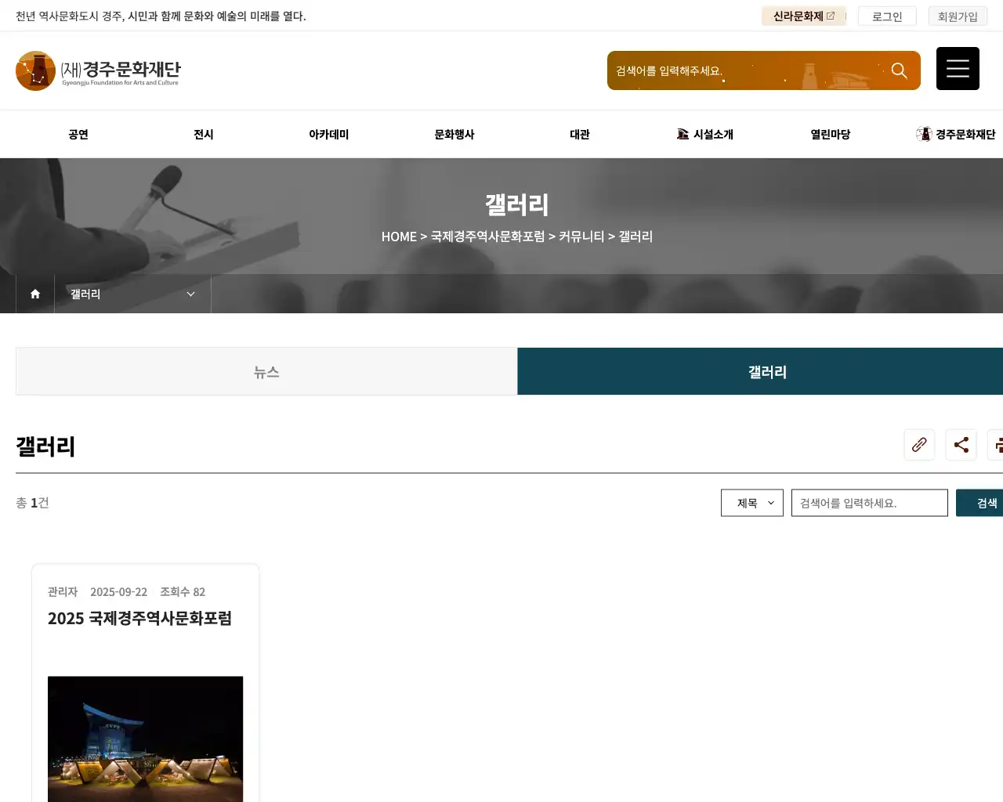Click the 로그인 button

click(887, 16)
